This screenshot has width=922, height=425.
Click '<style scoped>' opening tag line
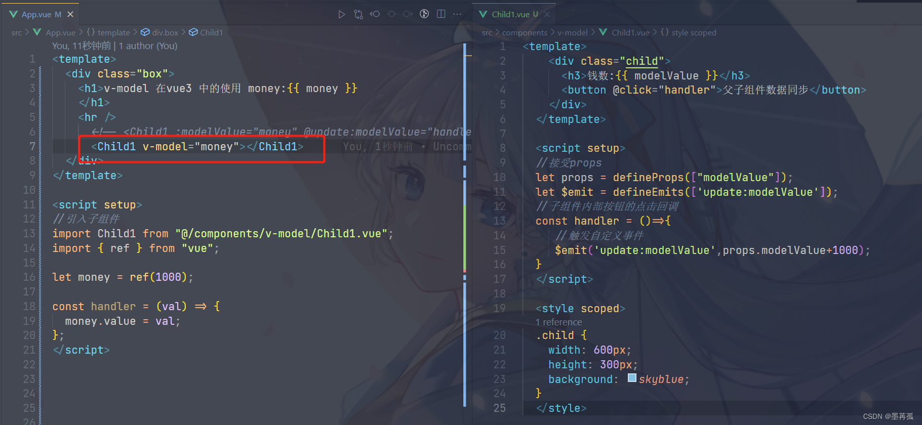[581, 309]
